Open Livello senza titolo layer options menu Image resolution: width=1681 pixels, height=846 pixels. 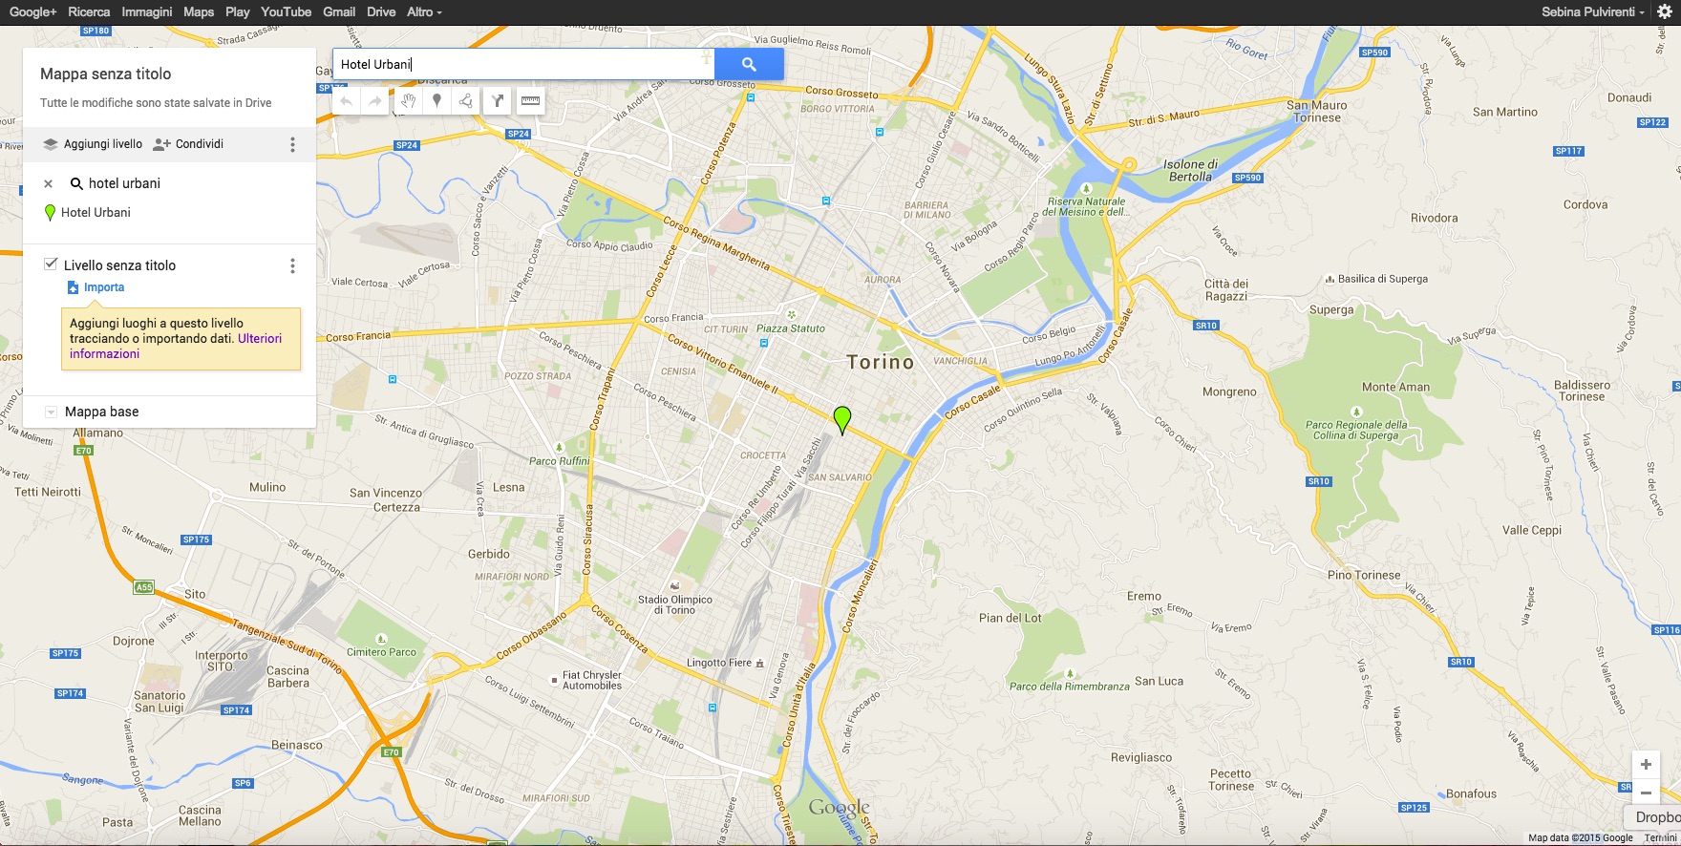[x=292, y=265]
